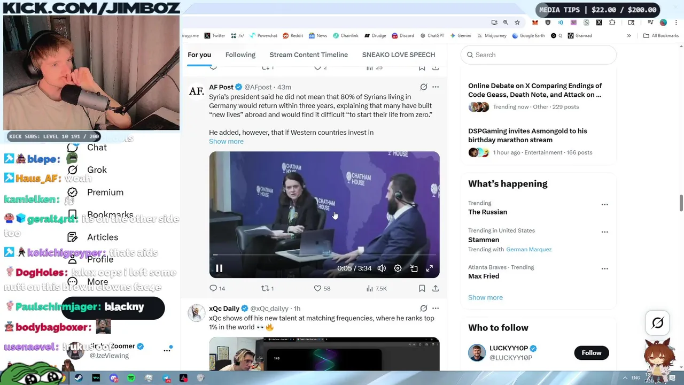Image resolution: width=684 pixels, height=385 pixels.
Task: Open video settings gear icon
Action: [x=398, y=268]
